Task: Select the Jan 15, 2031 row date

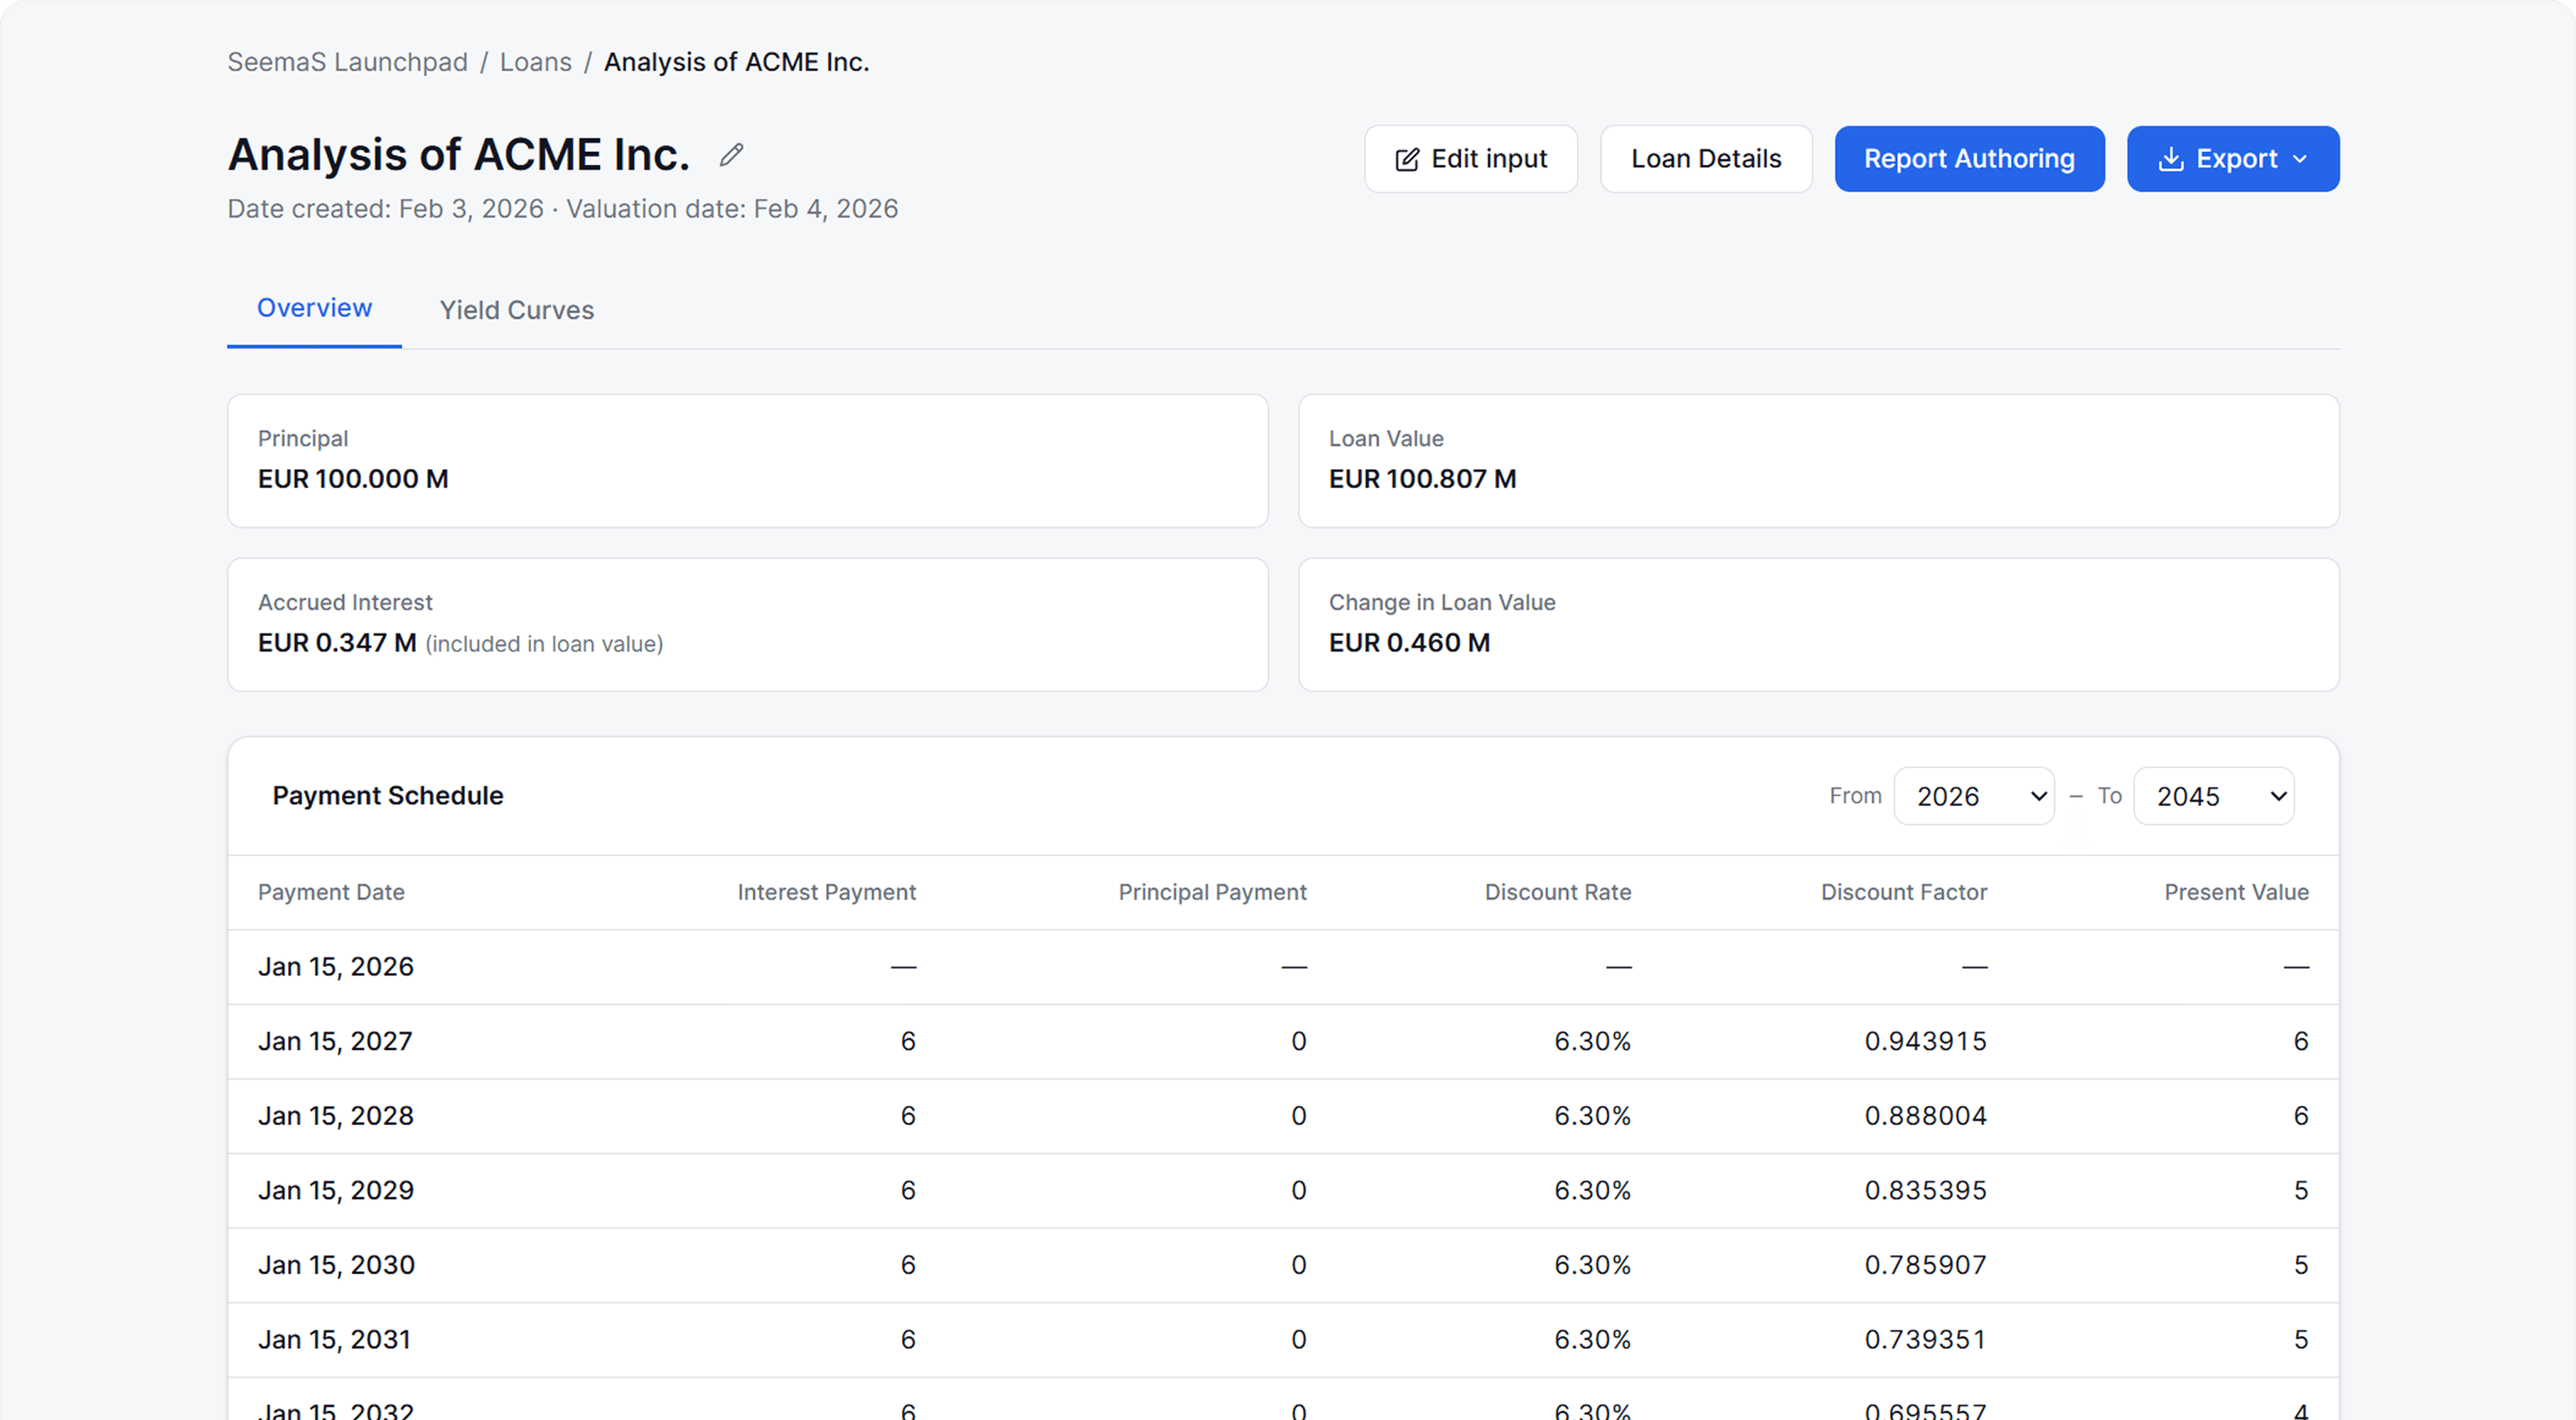Action: click(335, 1340)
